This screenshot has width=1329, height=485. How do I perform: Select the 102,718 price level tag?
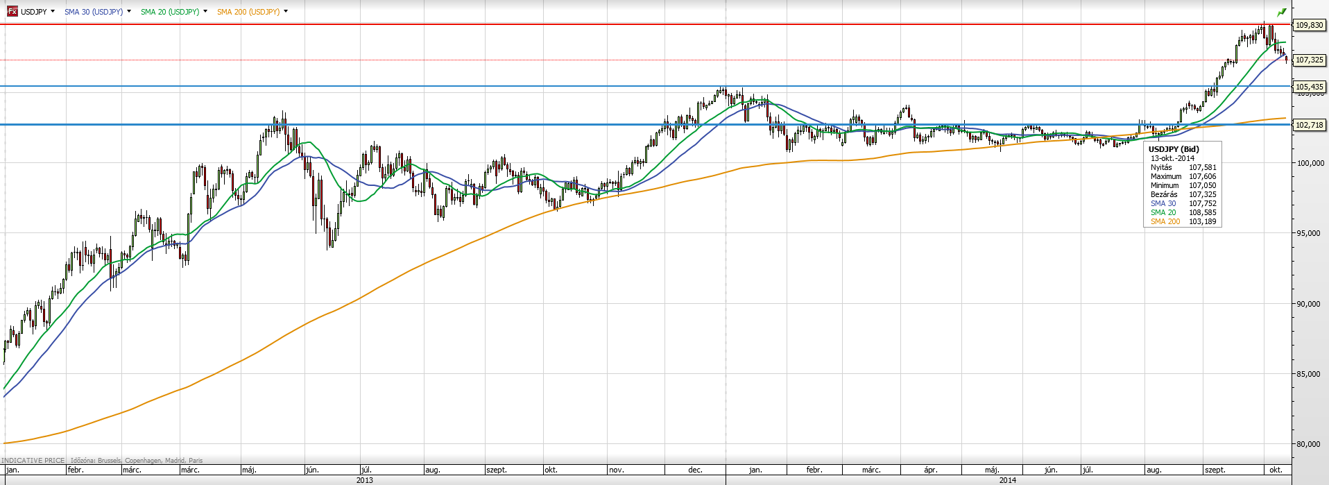(x=1310, y=125)
